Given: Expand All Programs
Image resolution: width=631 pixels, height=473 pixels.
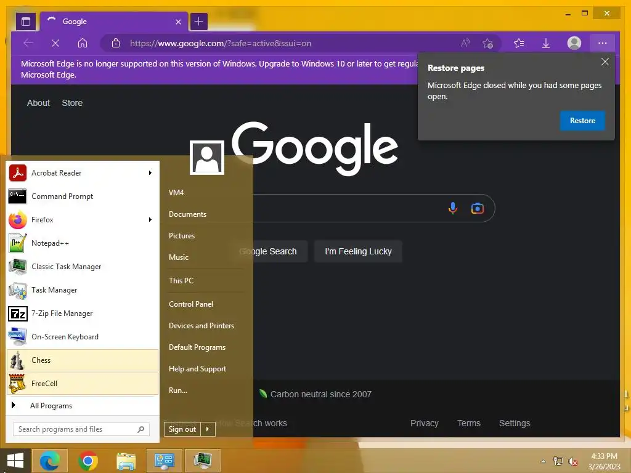Looking at the screenshot, I should point(83,406).
